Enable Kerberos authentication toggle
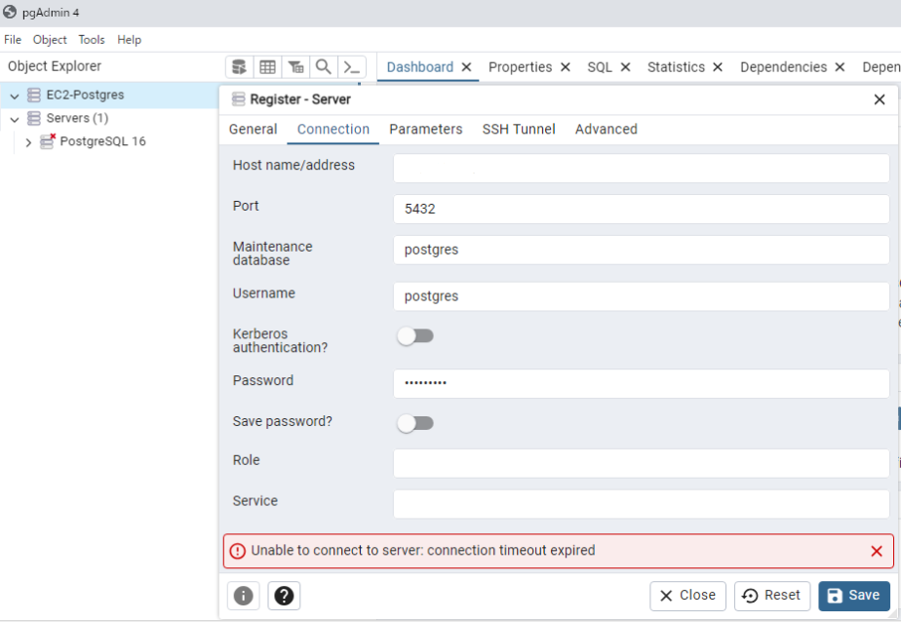 tap(415, 336)
